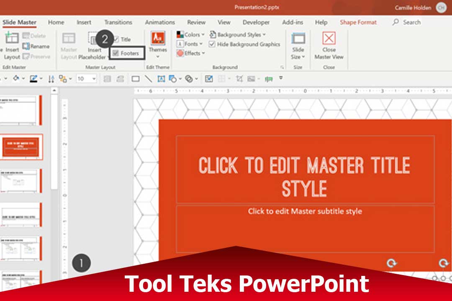Select the highlighted orange title layout thumbnail
This screenshot has height=301, width=452.
(x=21, y=147)
